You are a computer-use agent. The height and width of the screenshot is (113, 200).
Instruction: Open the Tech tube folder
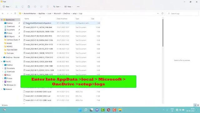coord(10,53)
